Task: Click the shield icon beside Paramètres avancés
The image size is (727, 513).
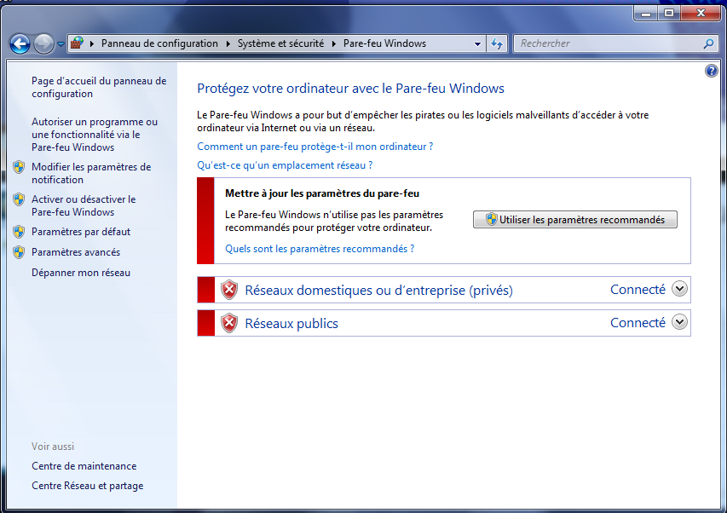Action: point(19,252)
